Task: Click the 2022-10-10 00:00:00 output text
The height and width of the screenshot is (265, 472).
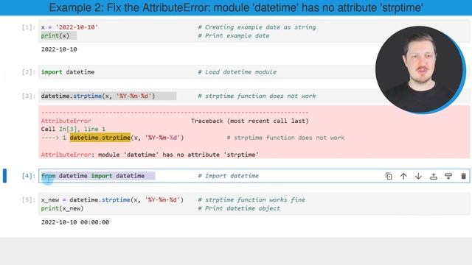Action: coord(75,222)
